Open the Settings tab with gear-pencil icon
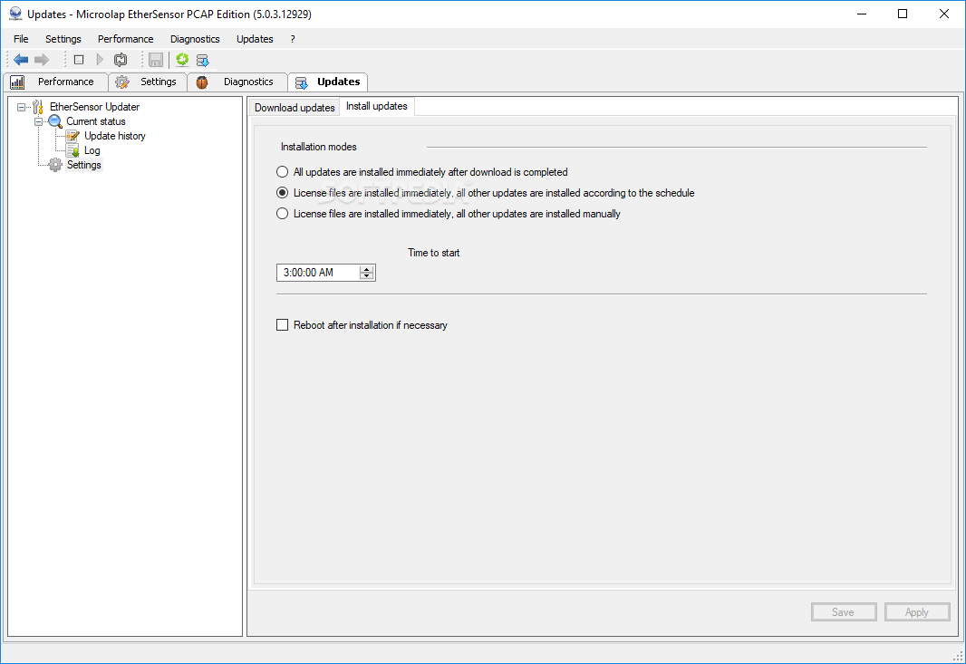966x664 pixels. coord(148,82)
